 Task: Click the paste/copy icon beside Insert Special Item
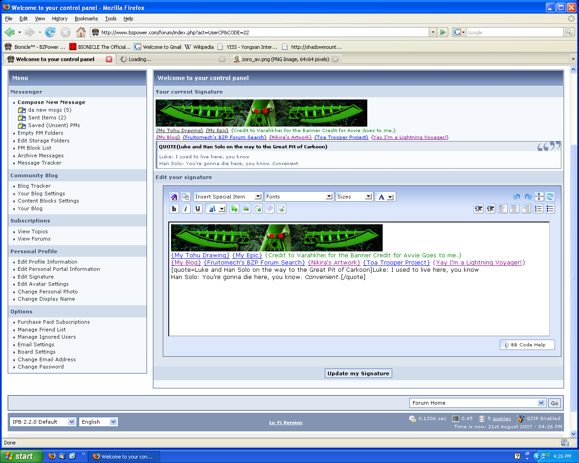click(185, 197)
